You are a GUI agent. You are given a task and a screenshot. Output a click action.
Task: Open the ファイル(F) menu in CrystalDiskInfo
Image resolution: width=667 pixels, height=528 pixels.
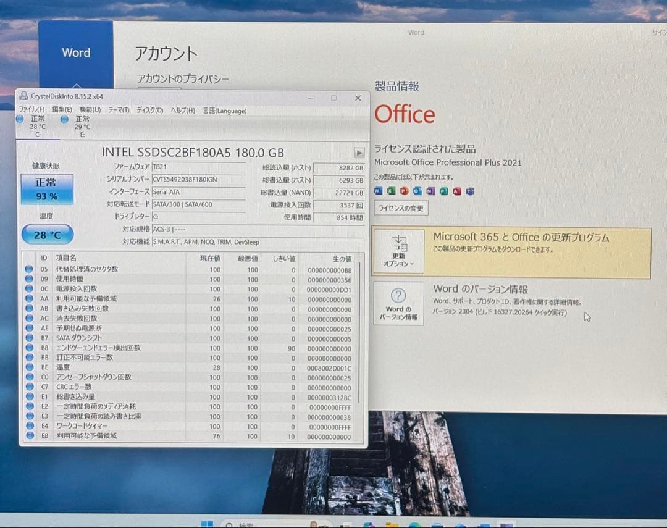[31, 109]
